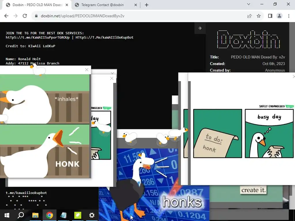Open a new browser tab
This screenshot has height=221, width=295.
coord(147,5)
